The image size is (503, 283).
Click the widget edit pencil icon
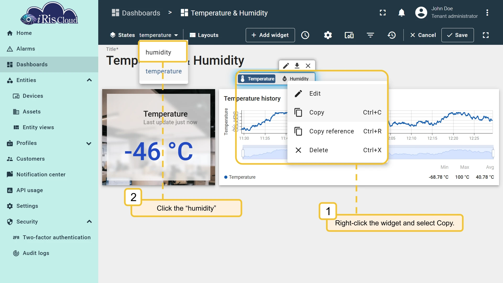(x=286, y=66)
